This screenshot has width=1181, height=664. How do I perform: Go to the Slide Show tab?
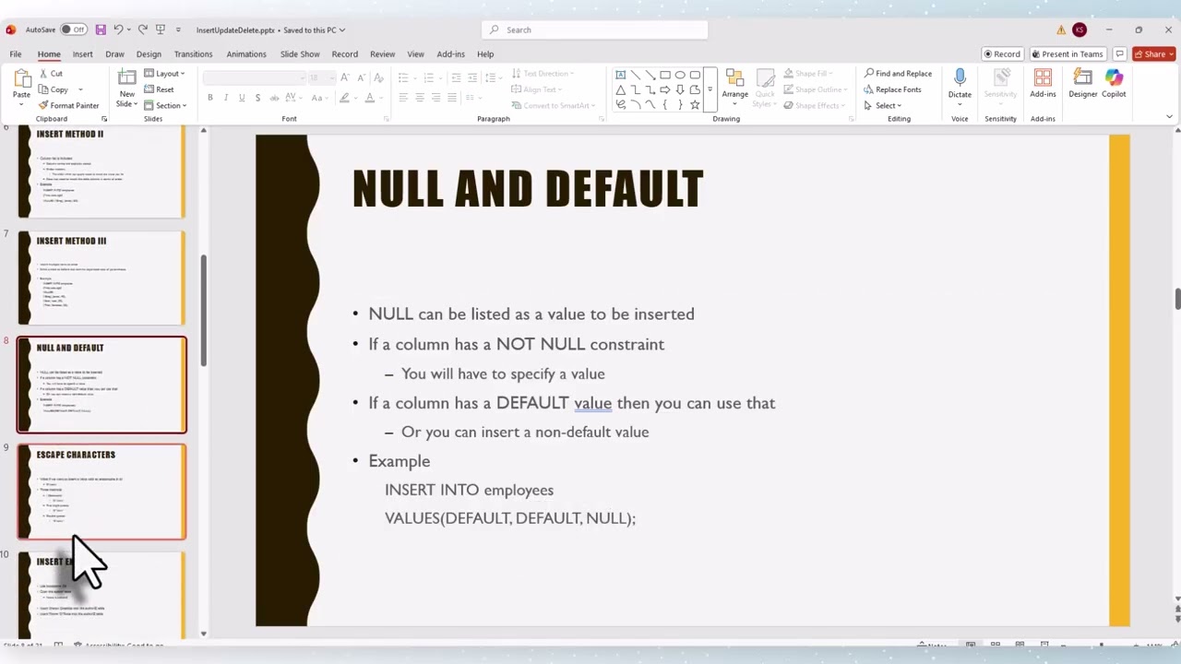pyautogui.click(x=300, y=54)
